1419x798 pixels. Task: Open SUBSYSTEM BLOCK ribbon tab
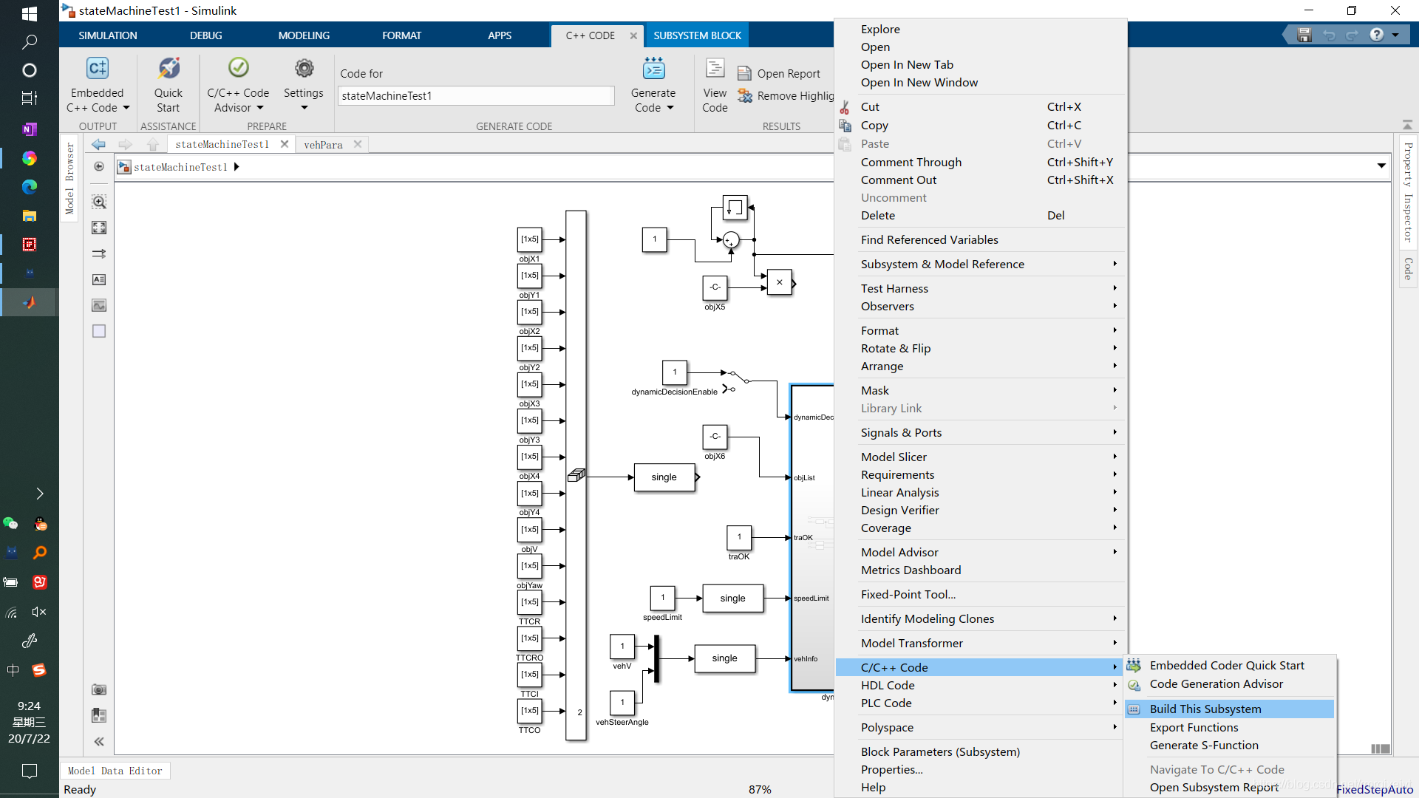(697, 35)
